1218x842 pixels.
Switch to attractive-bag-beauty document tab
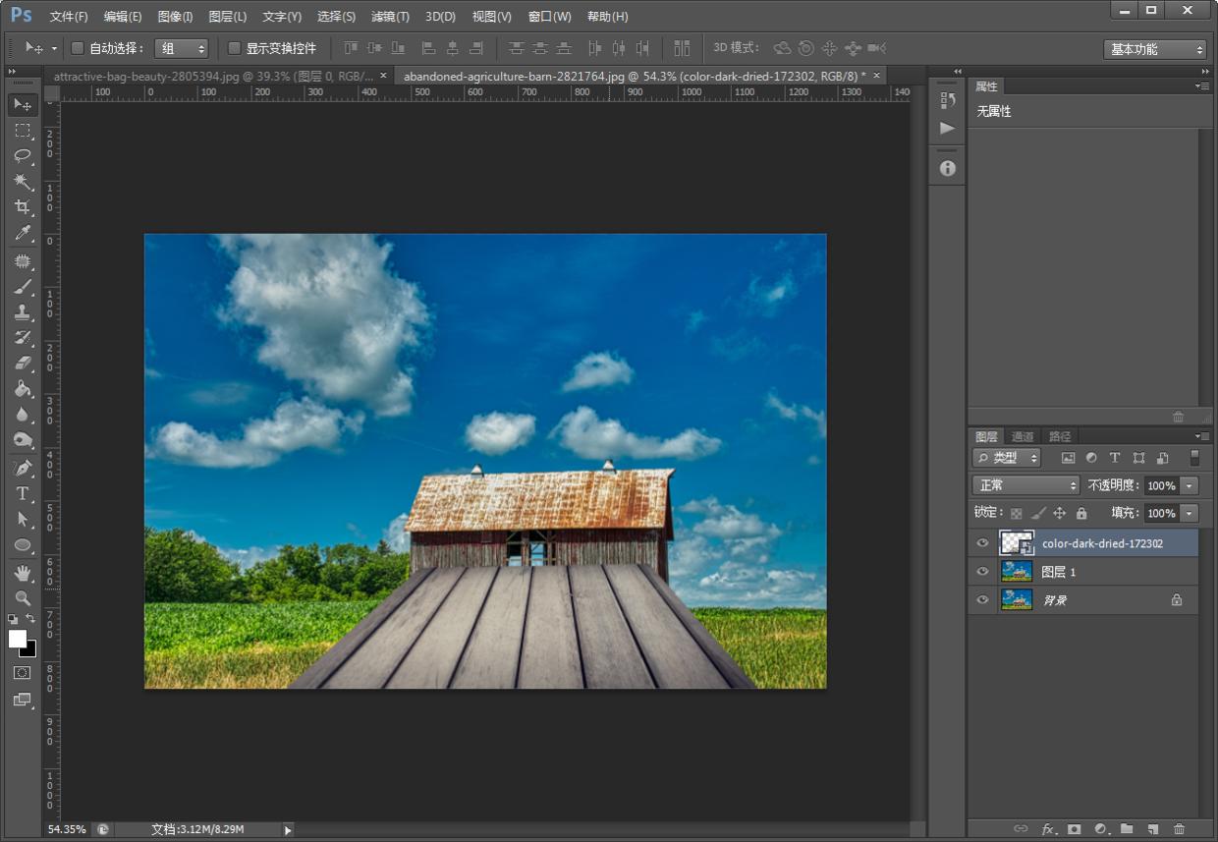tap(213, 76)
